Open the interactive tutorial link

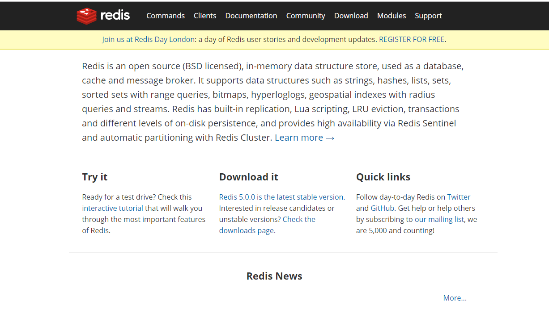(113, 208)
